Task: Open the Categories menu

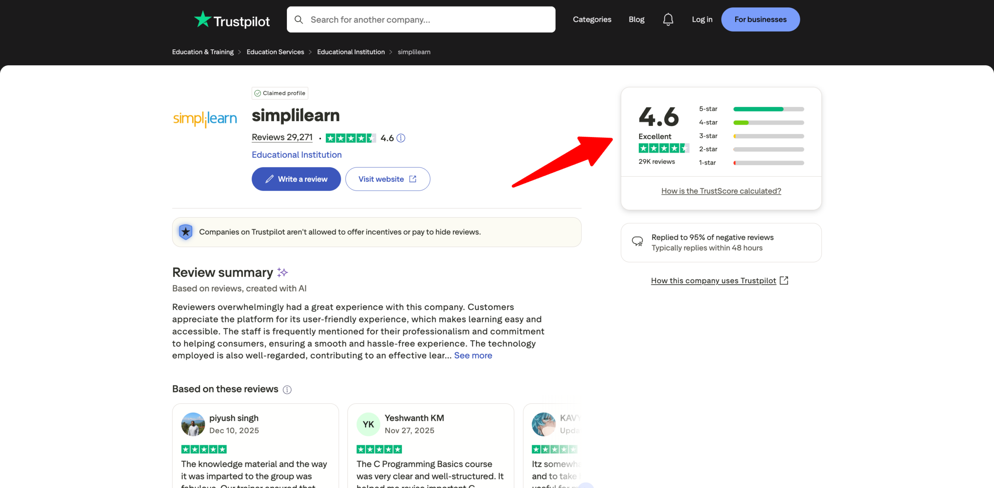Action: pyautogui.click(x=592, y=19)
